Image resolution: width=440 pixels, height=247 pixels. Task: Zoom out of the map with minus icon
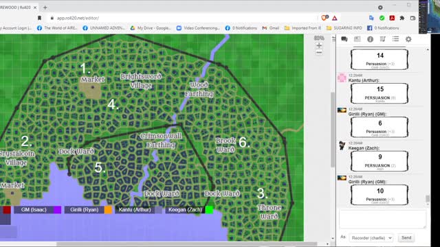[x=319, y=52]
